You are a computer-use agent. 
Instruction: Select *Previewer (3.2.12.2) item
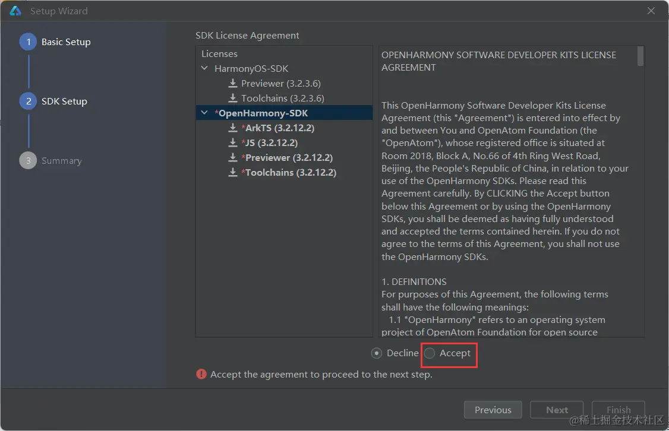click(287, 157)
